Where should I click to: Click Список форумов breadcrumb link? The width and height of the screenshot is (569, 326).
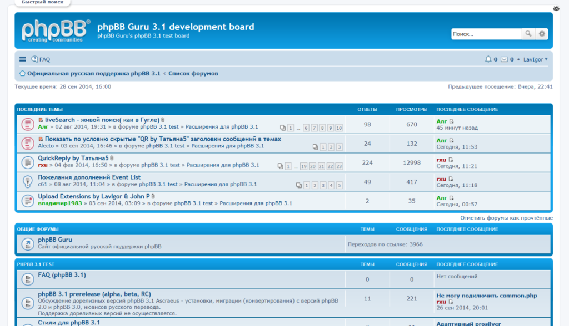pyautogui.click(x=193, y=73)
